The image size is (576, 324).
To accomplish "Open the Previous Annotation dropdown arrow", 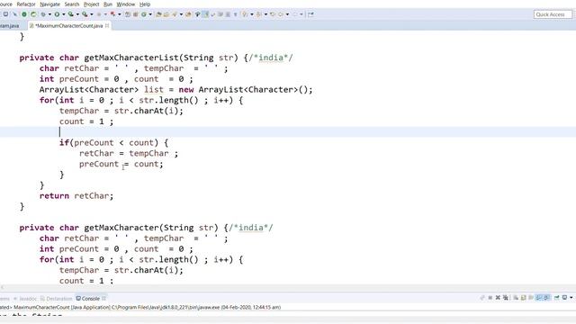I will [266, 14].
